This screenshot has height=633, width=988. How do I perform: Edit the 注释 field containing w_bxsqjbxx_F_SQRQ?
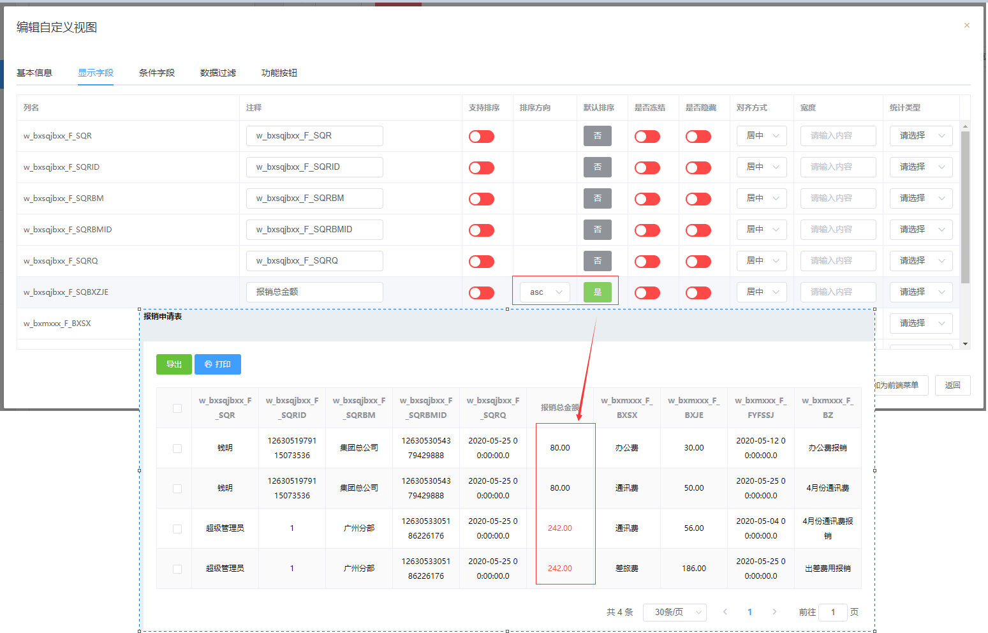[314, 261]
